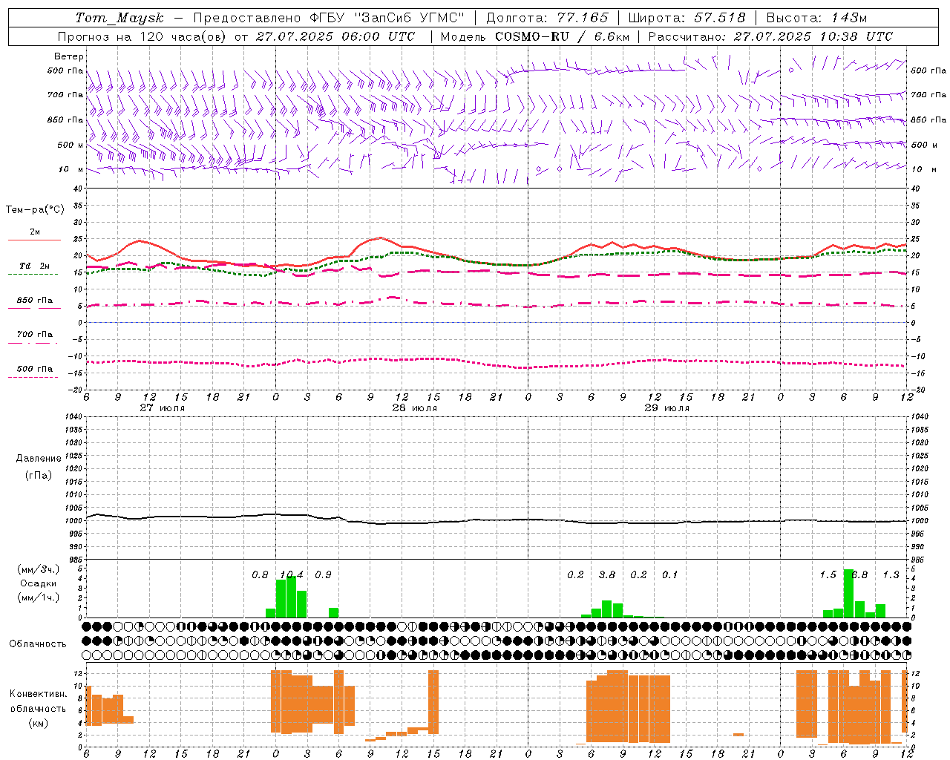The image size is (950, 760).
Task: Click the (мм/3ч.) units label
Action: (x=38, y=570)
